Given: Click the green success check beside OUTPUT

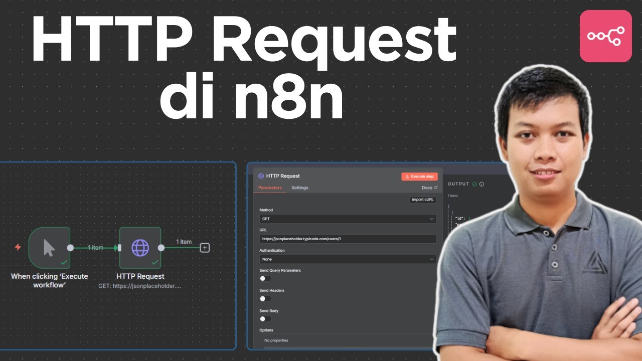Looking at the screenshot, I should pos(474,184).
